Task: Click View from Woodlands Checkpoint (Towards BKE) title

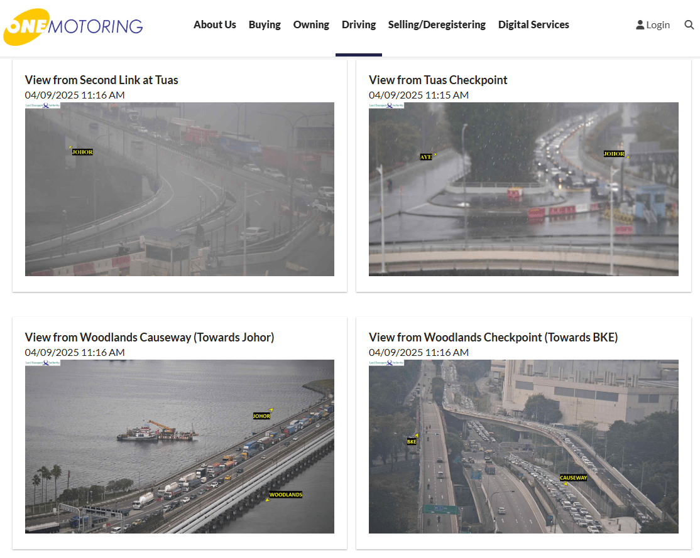Action: (493, 337)
